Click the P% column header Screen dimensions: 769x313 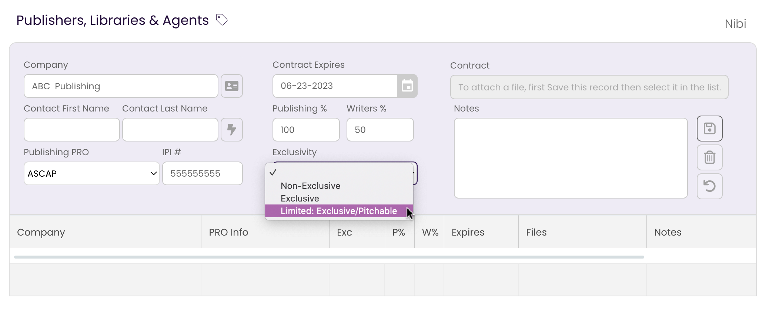(399, 232)
